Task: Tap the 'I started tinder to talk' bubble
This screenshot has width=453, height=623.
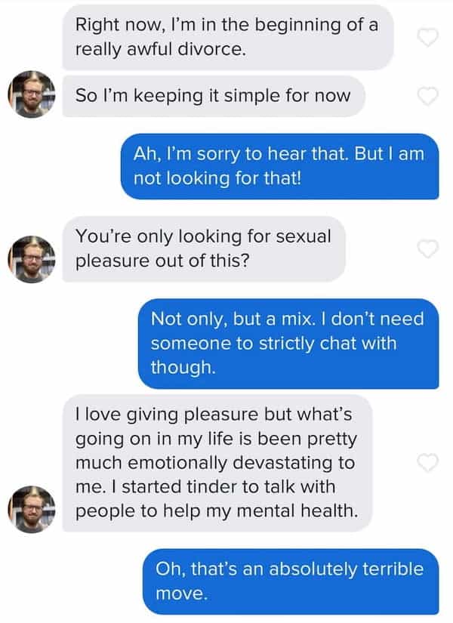Action: point(217,463)
